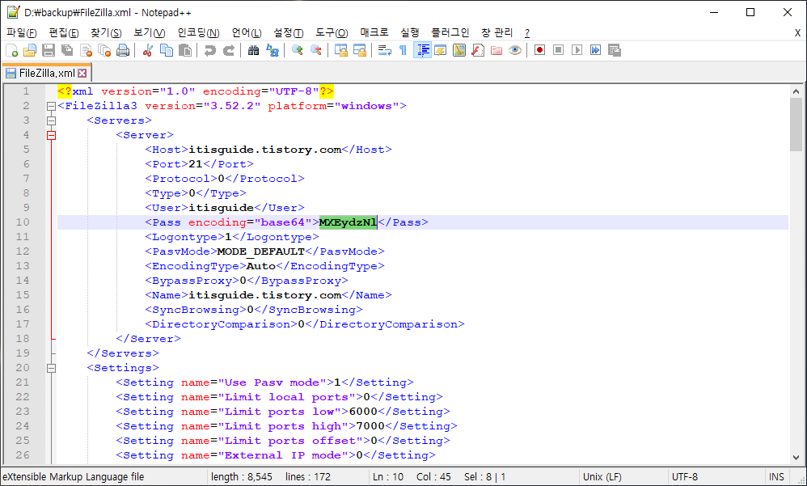Open the 찾기(S) menu
Viewport: 807px width, 486px height.
[106, 33]
